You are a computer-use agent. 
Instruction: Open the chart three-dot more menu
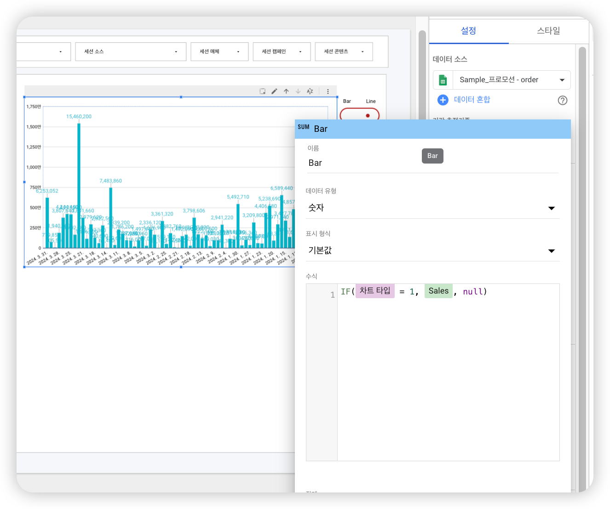[x=328, y=91]
